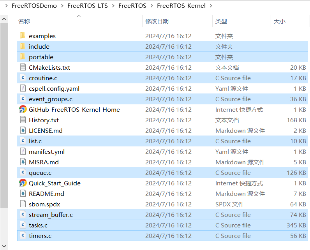Viewport: 310px width, 250px height.
Task: Navigate to FreeRTOS breadcrumb segment
Action: coord(132,6)
